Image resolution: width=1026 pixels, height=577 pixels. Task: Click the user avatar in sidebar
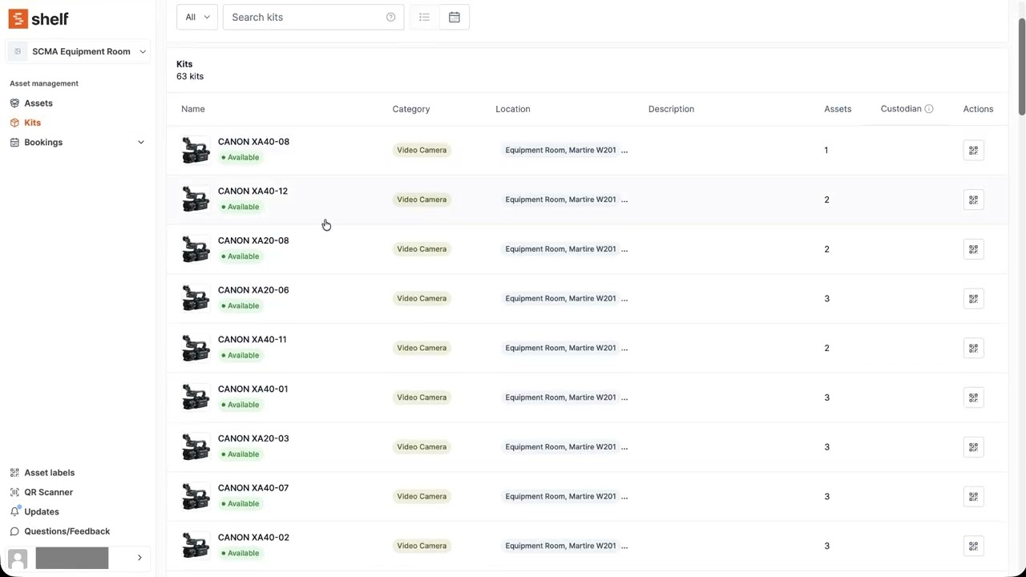click(x=18, y=558)
